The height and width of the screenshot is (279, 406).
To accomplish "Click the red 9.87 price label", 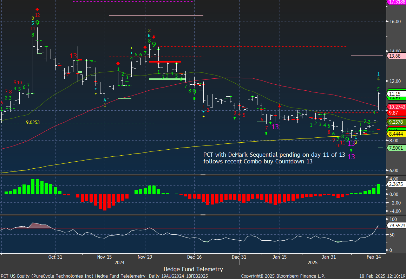I will click(x=396, y=113).
